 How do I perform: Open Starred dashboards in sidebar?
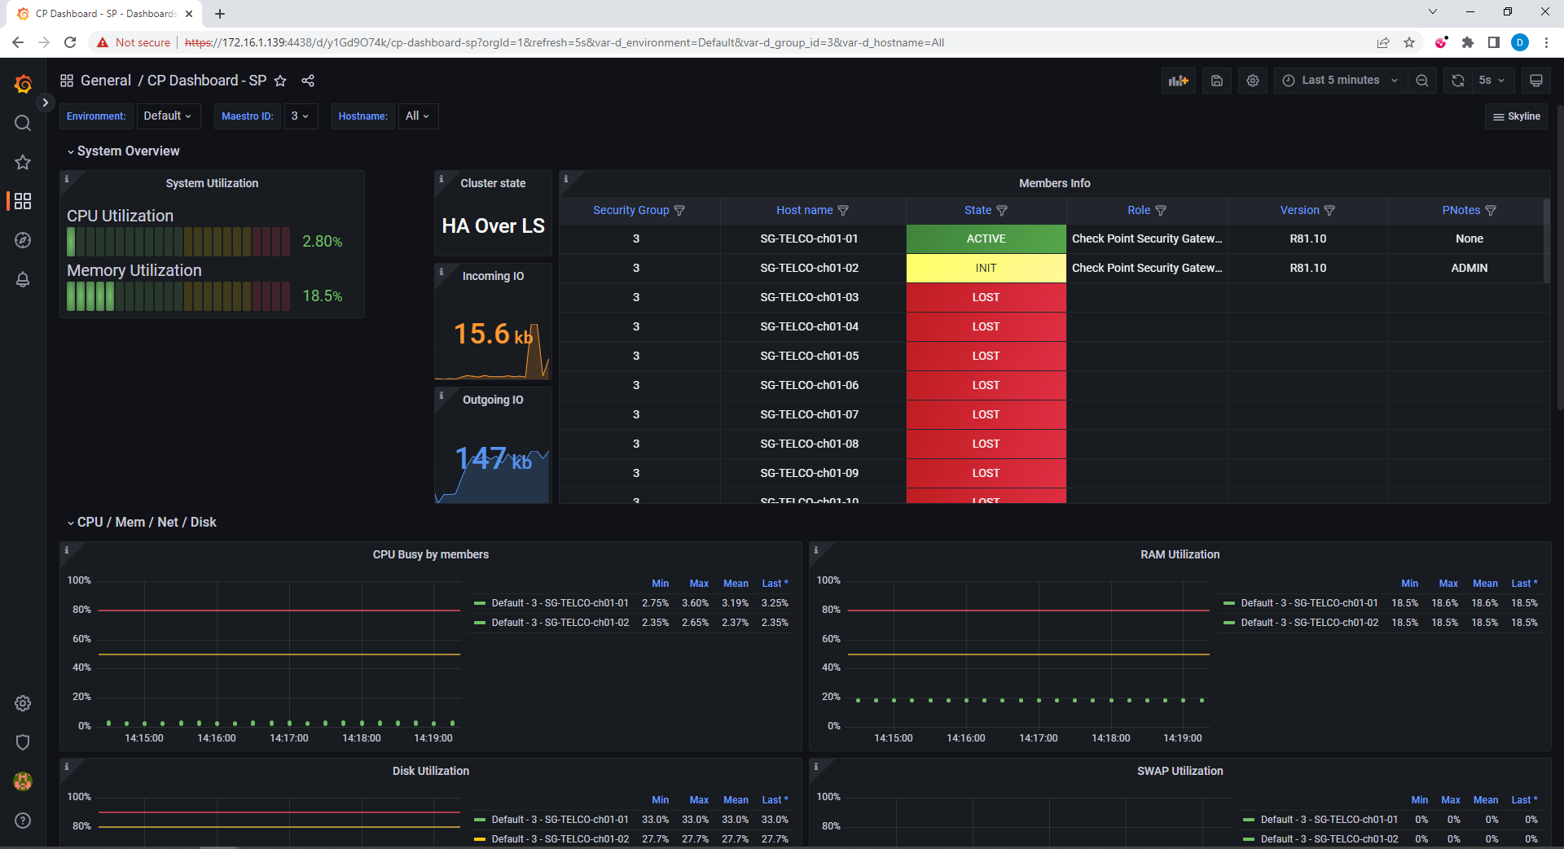[23, 162]
